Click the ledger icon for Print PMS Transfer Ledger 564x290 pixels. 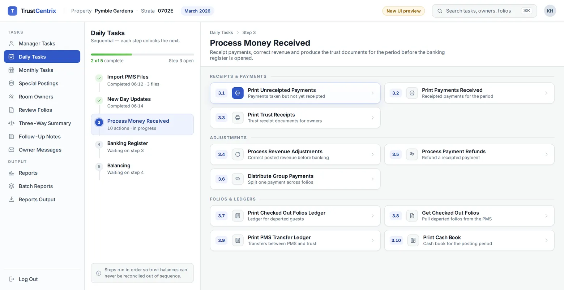[238, 240]
